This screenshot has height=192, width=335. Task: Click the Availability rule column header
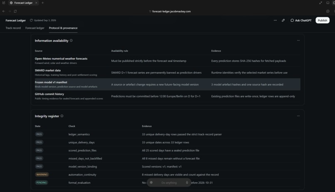tap(120, 51)
